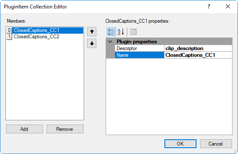This screenshot has width=238, height=154.
Task: Cancel the collection editor dialog
Action: pyautogui.click(x=216, y=143)
